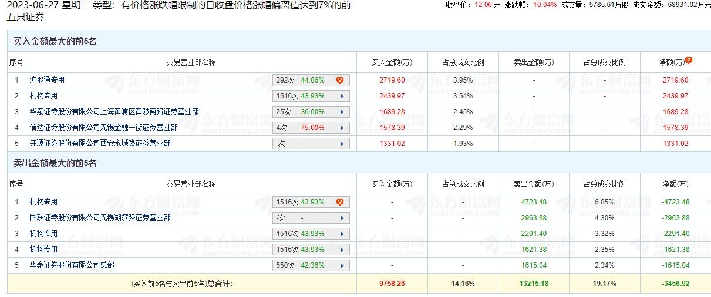Expand arrow in 机构专用 row selling 2291.40

(x=341, y=234)
